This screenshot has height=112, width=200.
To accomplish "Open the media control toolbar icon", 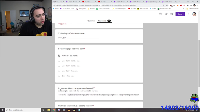I will pos(191,6).
